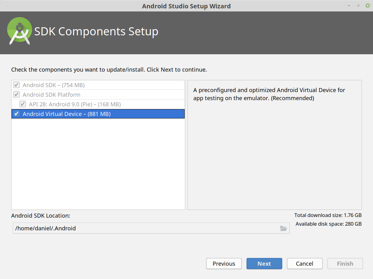Screen dimensions: 373x279
Task: Cancel the setup wizard
Action: (x=305, y=263)
